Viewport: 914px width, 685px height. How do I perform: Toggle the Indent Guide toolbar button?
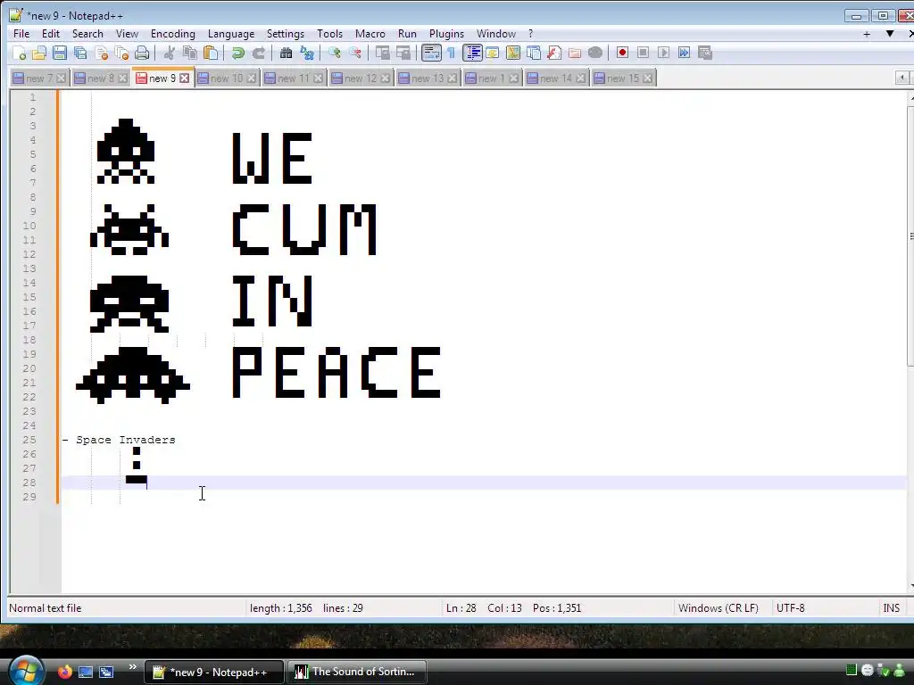click(472, 53)
